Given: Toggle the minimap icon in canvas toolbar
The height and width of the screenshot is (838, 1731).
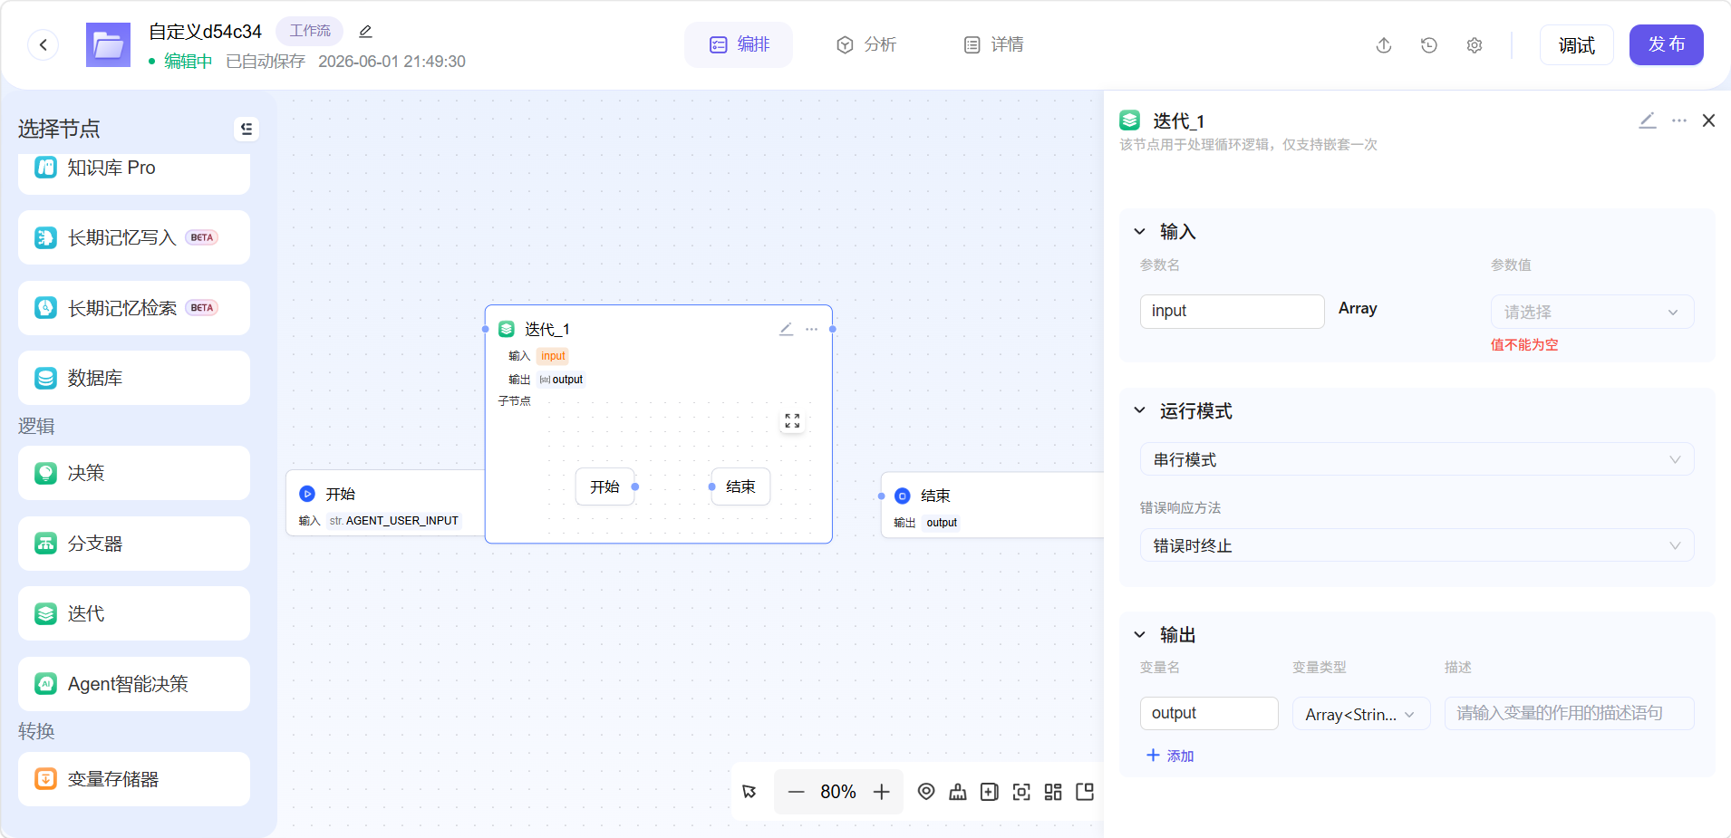Looking at the screenshot, I should pos(1085,792).
